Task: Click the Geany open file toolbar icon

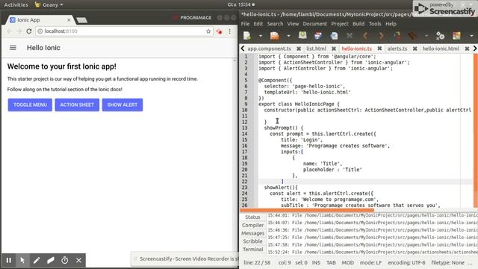Action: 274,36
